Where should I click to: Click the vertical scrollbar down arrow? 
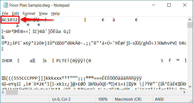pyautogui.click(x=190, y=87)
